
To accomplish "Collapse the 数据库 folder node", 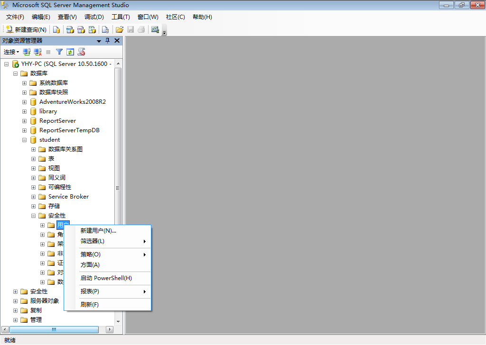I will coord(15,73).
